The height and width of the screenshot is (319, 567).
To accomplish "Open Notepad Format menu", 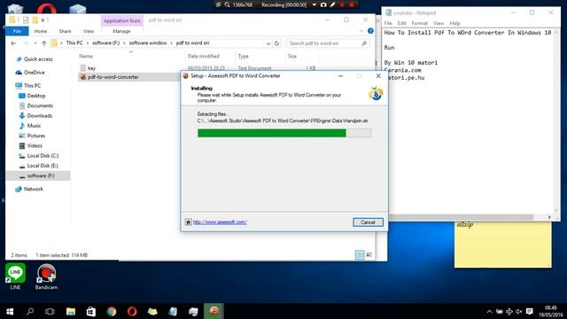I will click(x=419, y=23).
